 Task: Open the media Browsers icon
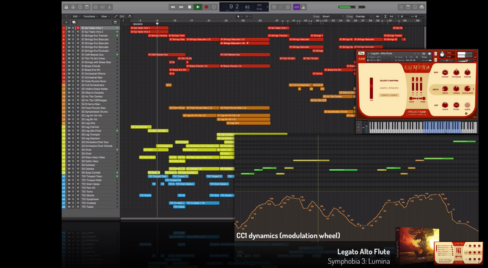point(422,7)
